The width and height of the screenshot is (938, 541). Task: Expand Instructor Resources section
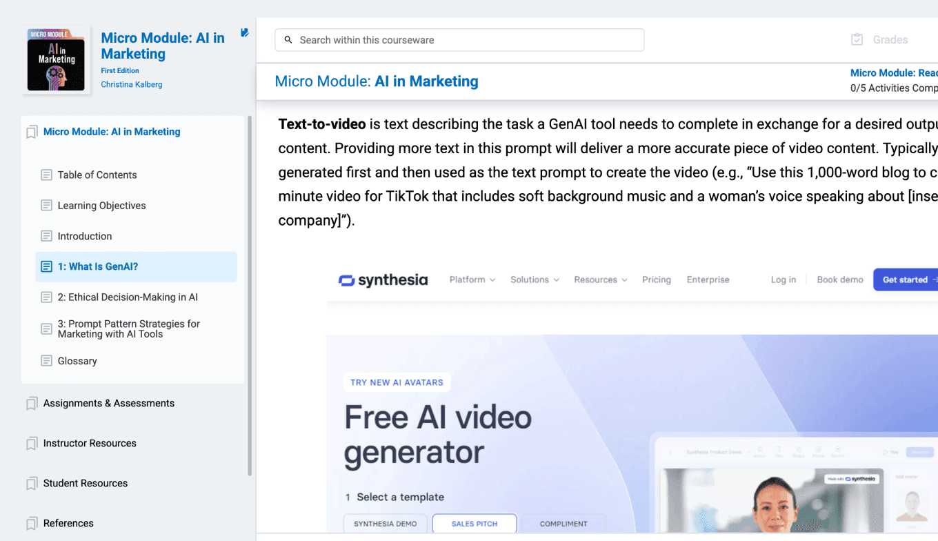(x=90, y=443)
